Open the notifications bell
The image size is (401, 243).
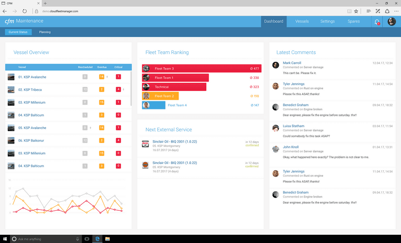[377, 21]
